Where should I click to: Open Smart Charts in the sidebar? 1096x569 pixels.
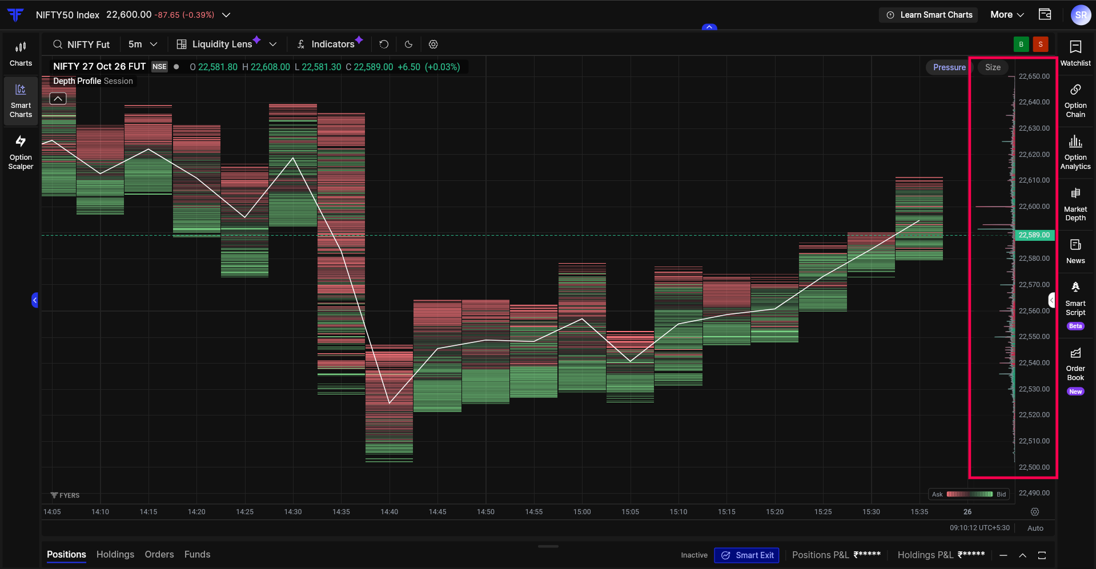(21, 102)
